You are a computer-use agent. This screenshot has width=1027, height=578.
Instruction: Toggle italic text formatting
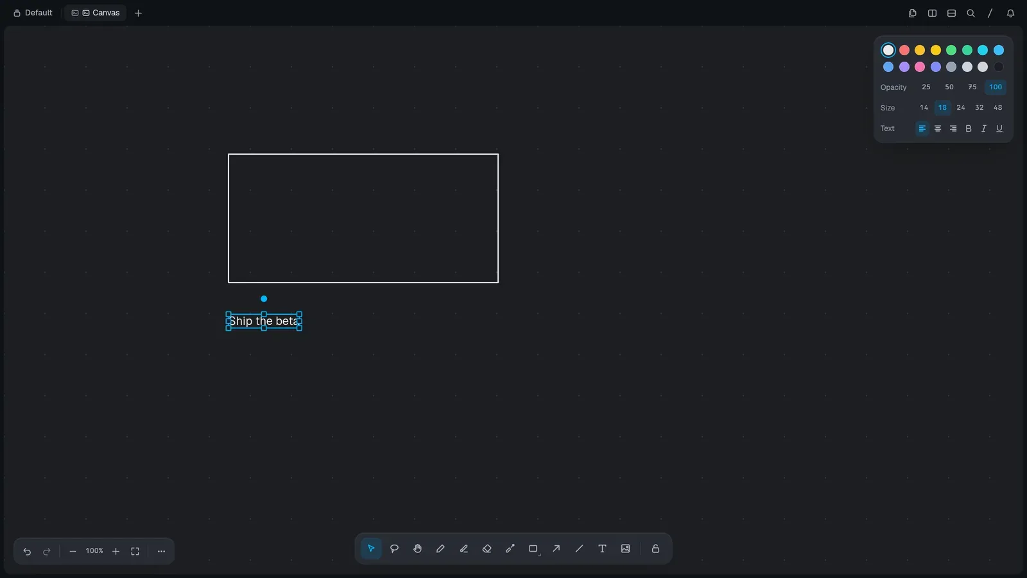click(984, 128)
